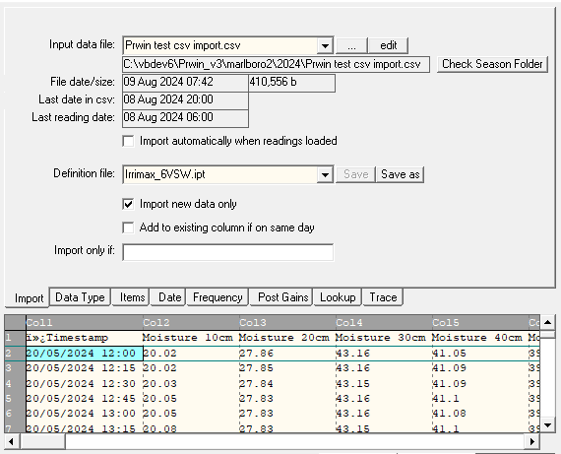Click the Col3 column header
561x454 pixels.
(x=287, y=323)
